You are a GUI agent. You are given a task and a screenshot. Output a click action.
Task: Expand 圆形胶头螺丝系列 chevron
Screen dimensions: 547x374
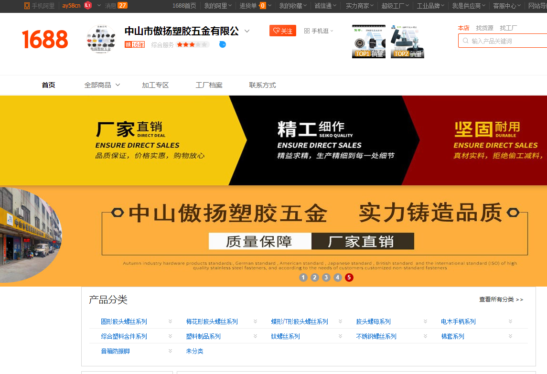tap(170, 321)
